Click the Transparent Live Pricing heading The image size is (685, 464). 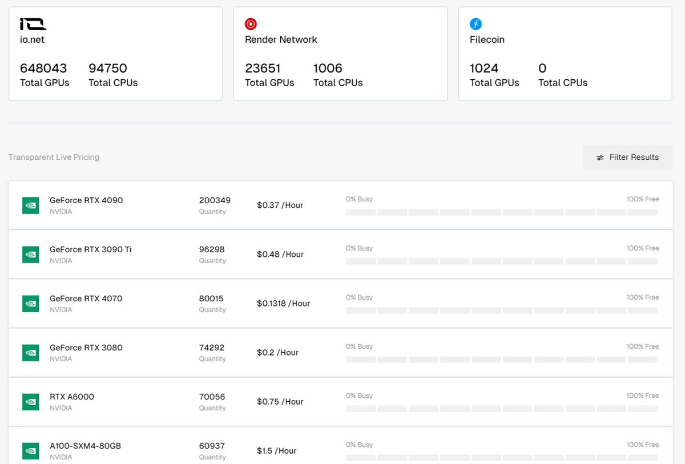[54, 157]
